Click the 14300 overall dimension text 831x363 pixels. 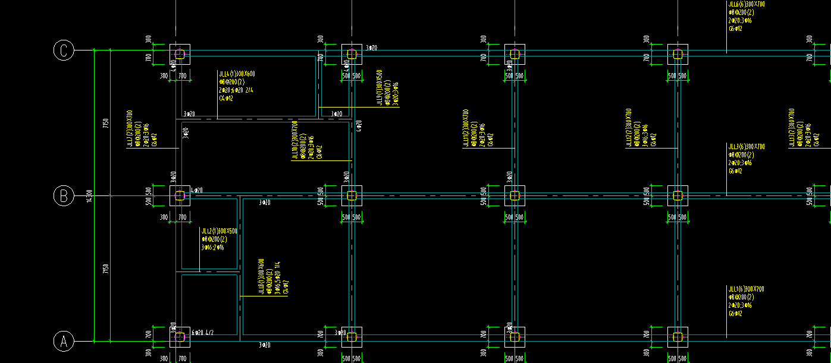pos(89,197)
